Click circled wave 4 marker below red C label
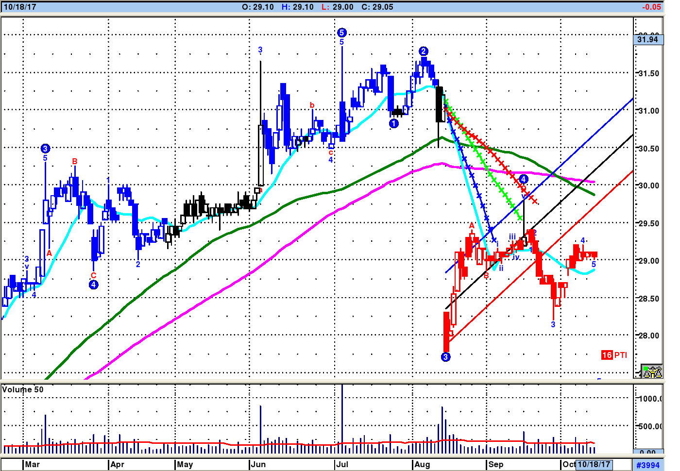 click(93, 285)
